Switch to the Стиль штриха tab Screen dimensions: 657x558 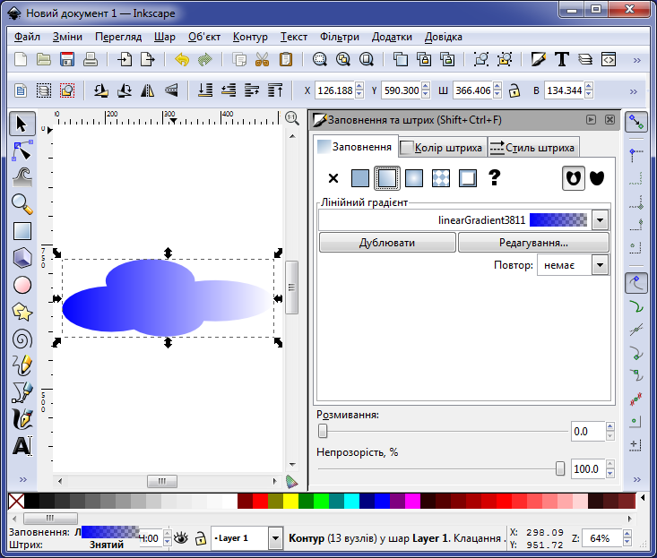click(x=533, y=148)
